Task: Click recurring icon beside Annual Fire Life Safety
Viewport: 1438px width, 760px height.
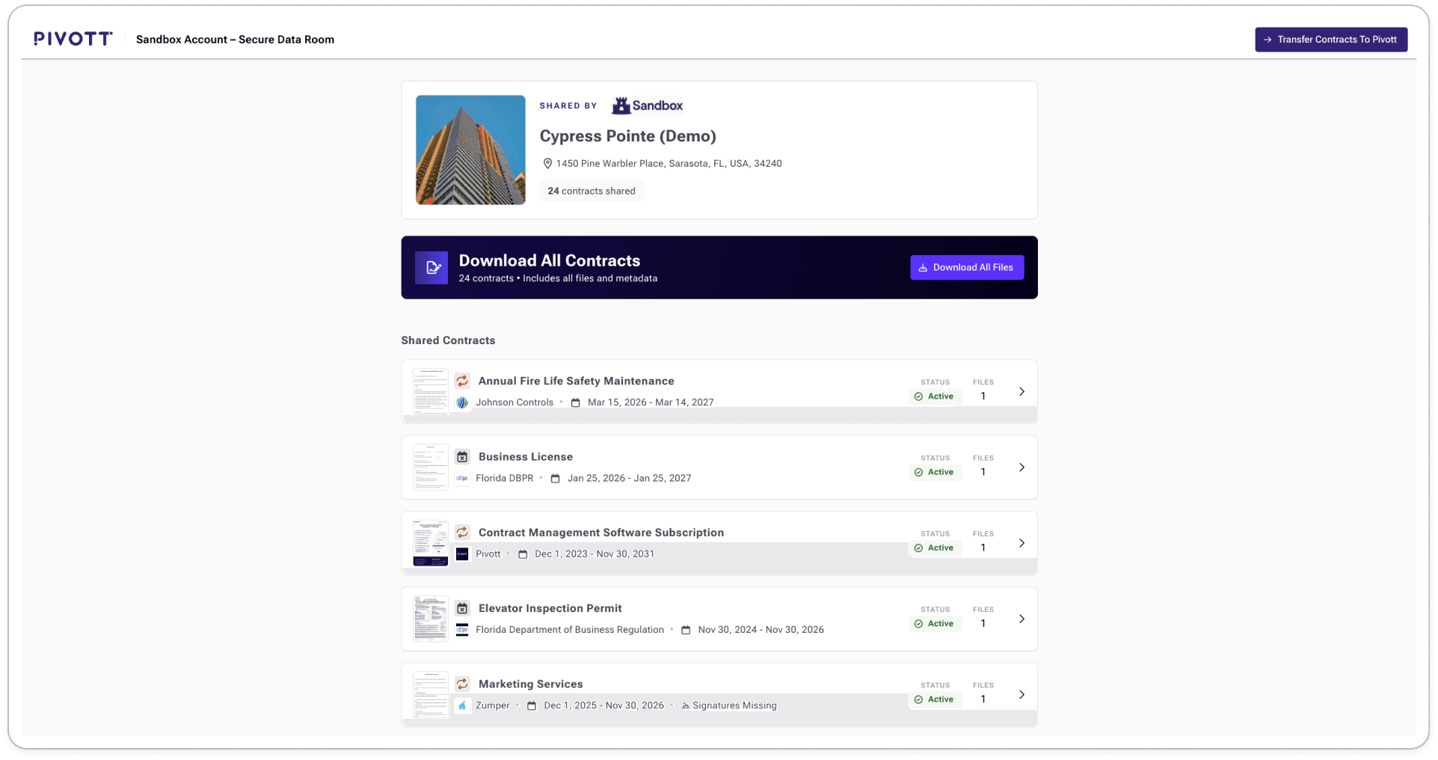Action: pyautogui.click(x=462, y=381)
